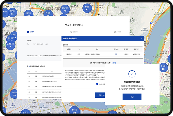Select the 답십리동 40 map cluster
Screen dimensions: 173x116
tap(65, 10)
